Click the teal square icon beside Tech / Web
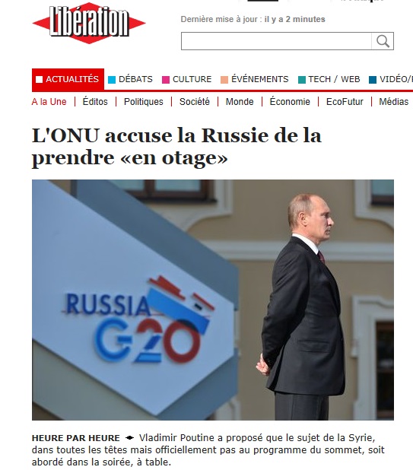Screen dimensions: 413x470 coord(302,80)
